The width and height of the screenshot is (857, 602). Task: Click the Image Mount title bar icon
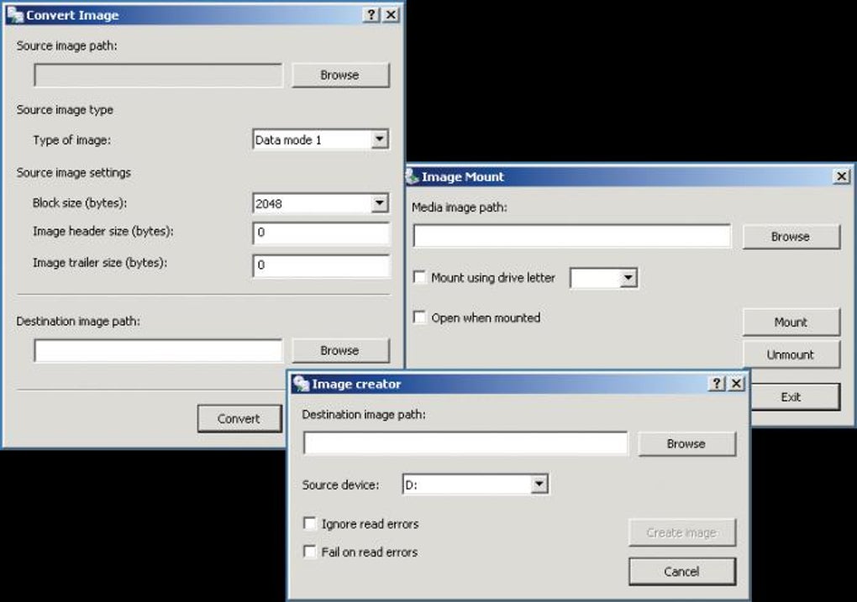tap(412, 176)
